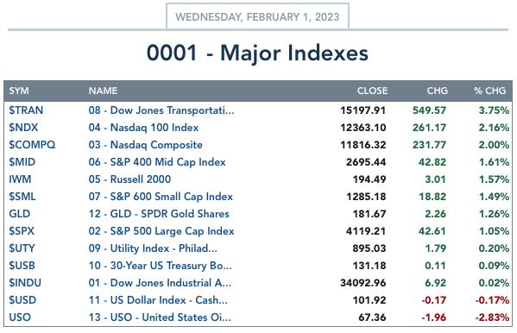517x333 pixels.
Task: Open the S&P 600 Small Cap Index link
Action: [x=161, y=197]
